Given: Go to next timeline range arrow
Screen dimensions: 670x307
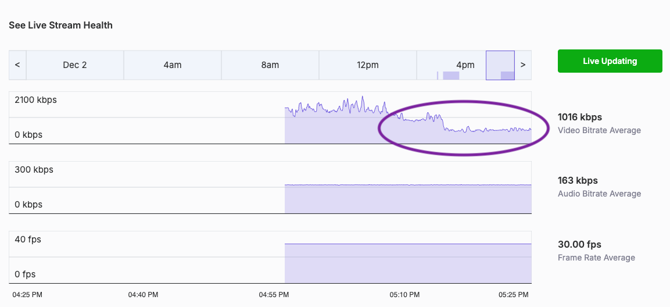Looking at the screenshot, I should tap(523, 65).
